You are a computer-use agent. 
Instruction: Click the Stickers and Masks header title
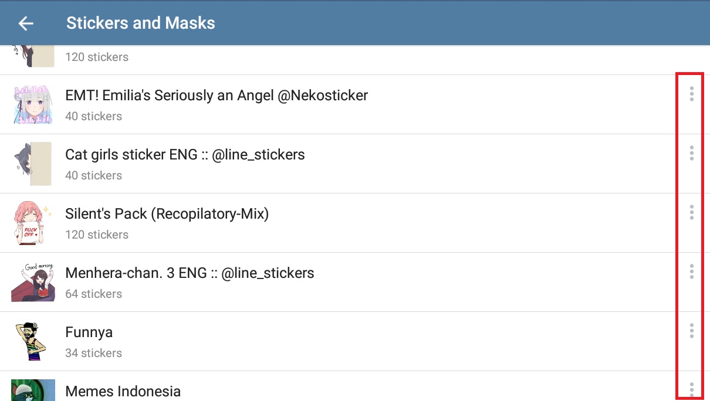tap(140, 23)
